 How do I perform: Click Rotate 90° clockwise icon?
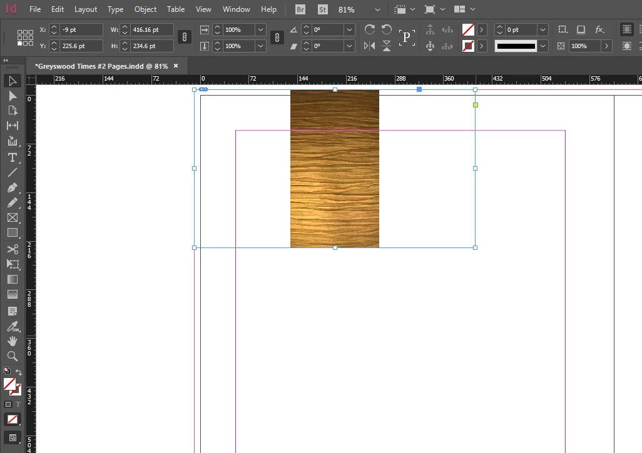[369, 29]
